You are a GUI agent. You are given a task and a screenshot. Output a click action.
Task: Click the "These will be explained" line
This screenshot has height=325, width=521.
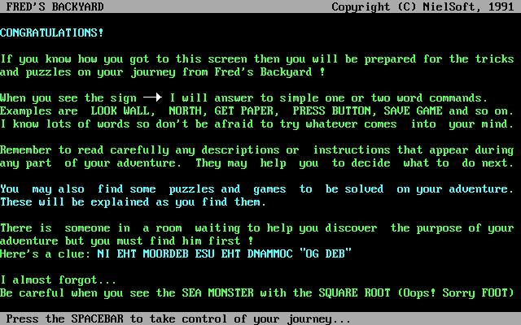(x=133, y=202)
